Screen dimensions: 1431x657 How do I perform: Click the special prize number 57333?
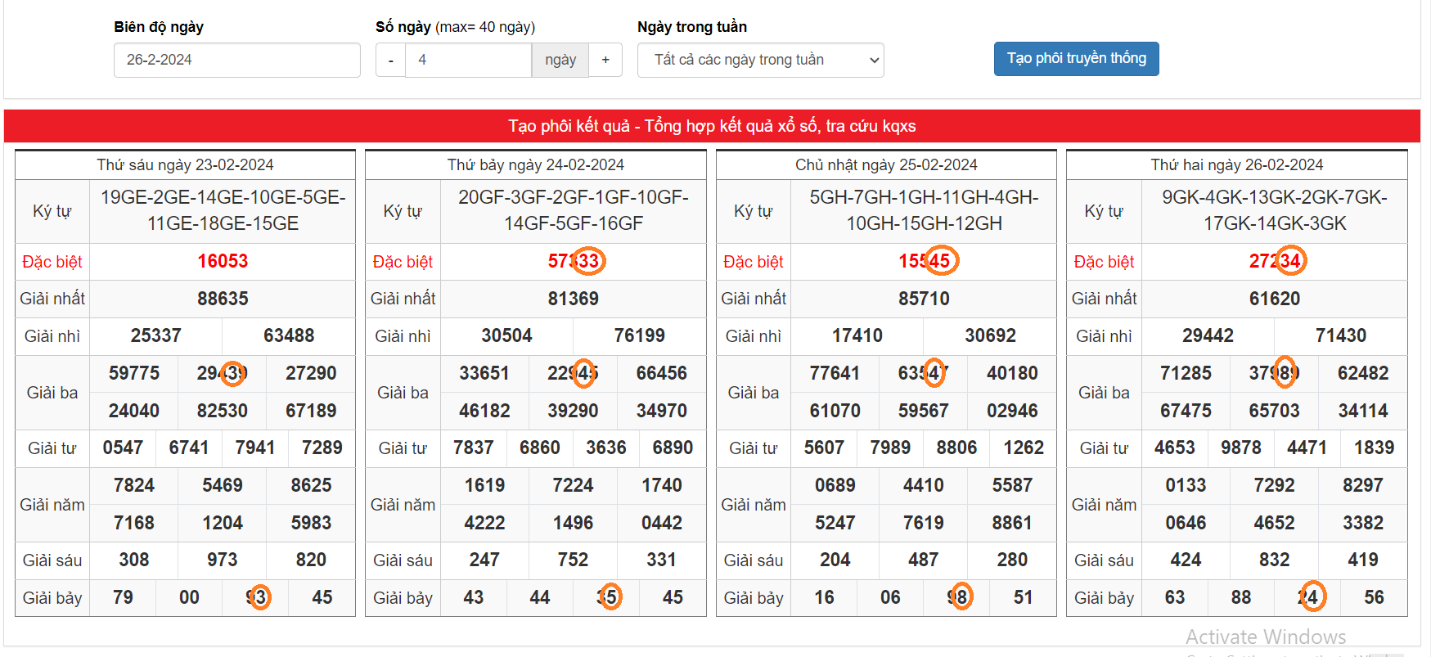[x=574, y=262]
